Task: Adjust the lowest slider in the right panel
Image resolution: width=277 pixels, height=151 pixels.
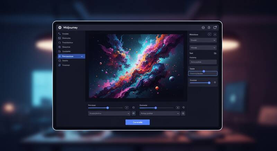Action: [x=209, y=83]
